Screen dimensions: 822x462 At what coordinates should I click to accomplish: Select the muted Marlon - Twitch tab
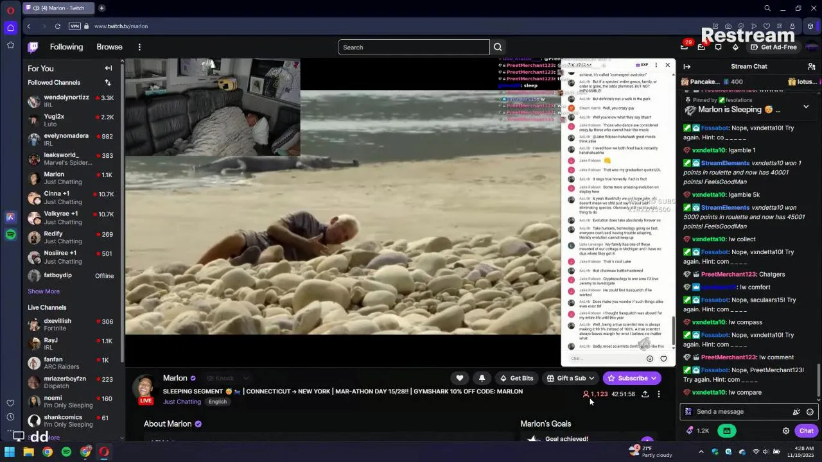point(58,8)
